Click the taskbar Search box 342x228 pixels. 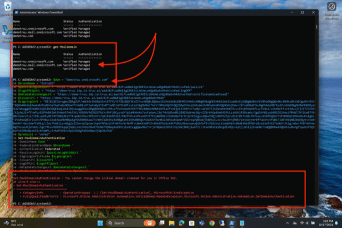point(131,223)
